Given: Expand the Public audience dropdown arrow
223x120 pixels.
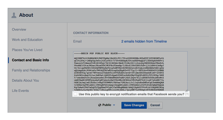Looking at the screenshot, I should coord(114,105).
